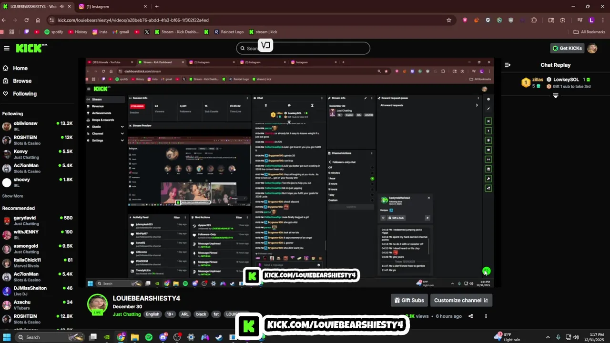The height and width of the screenshot is (343, 610).
Task: Open Chrome three-dot menu
Action: [x=603, y=20]
